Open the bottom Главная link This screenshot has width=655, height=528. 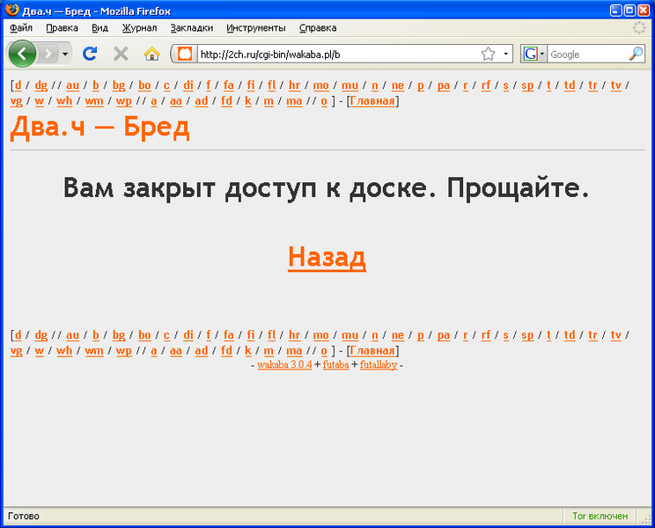(372, 350)
